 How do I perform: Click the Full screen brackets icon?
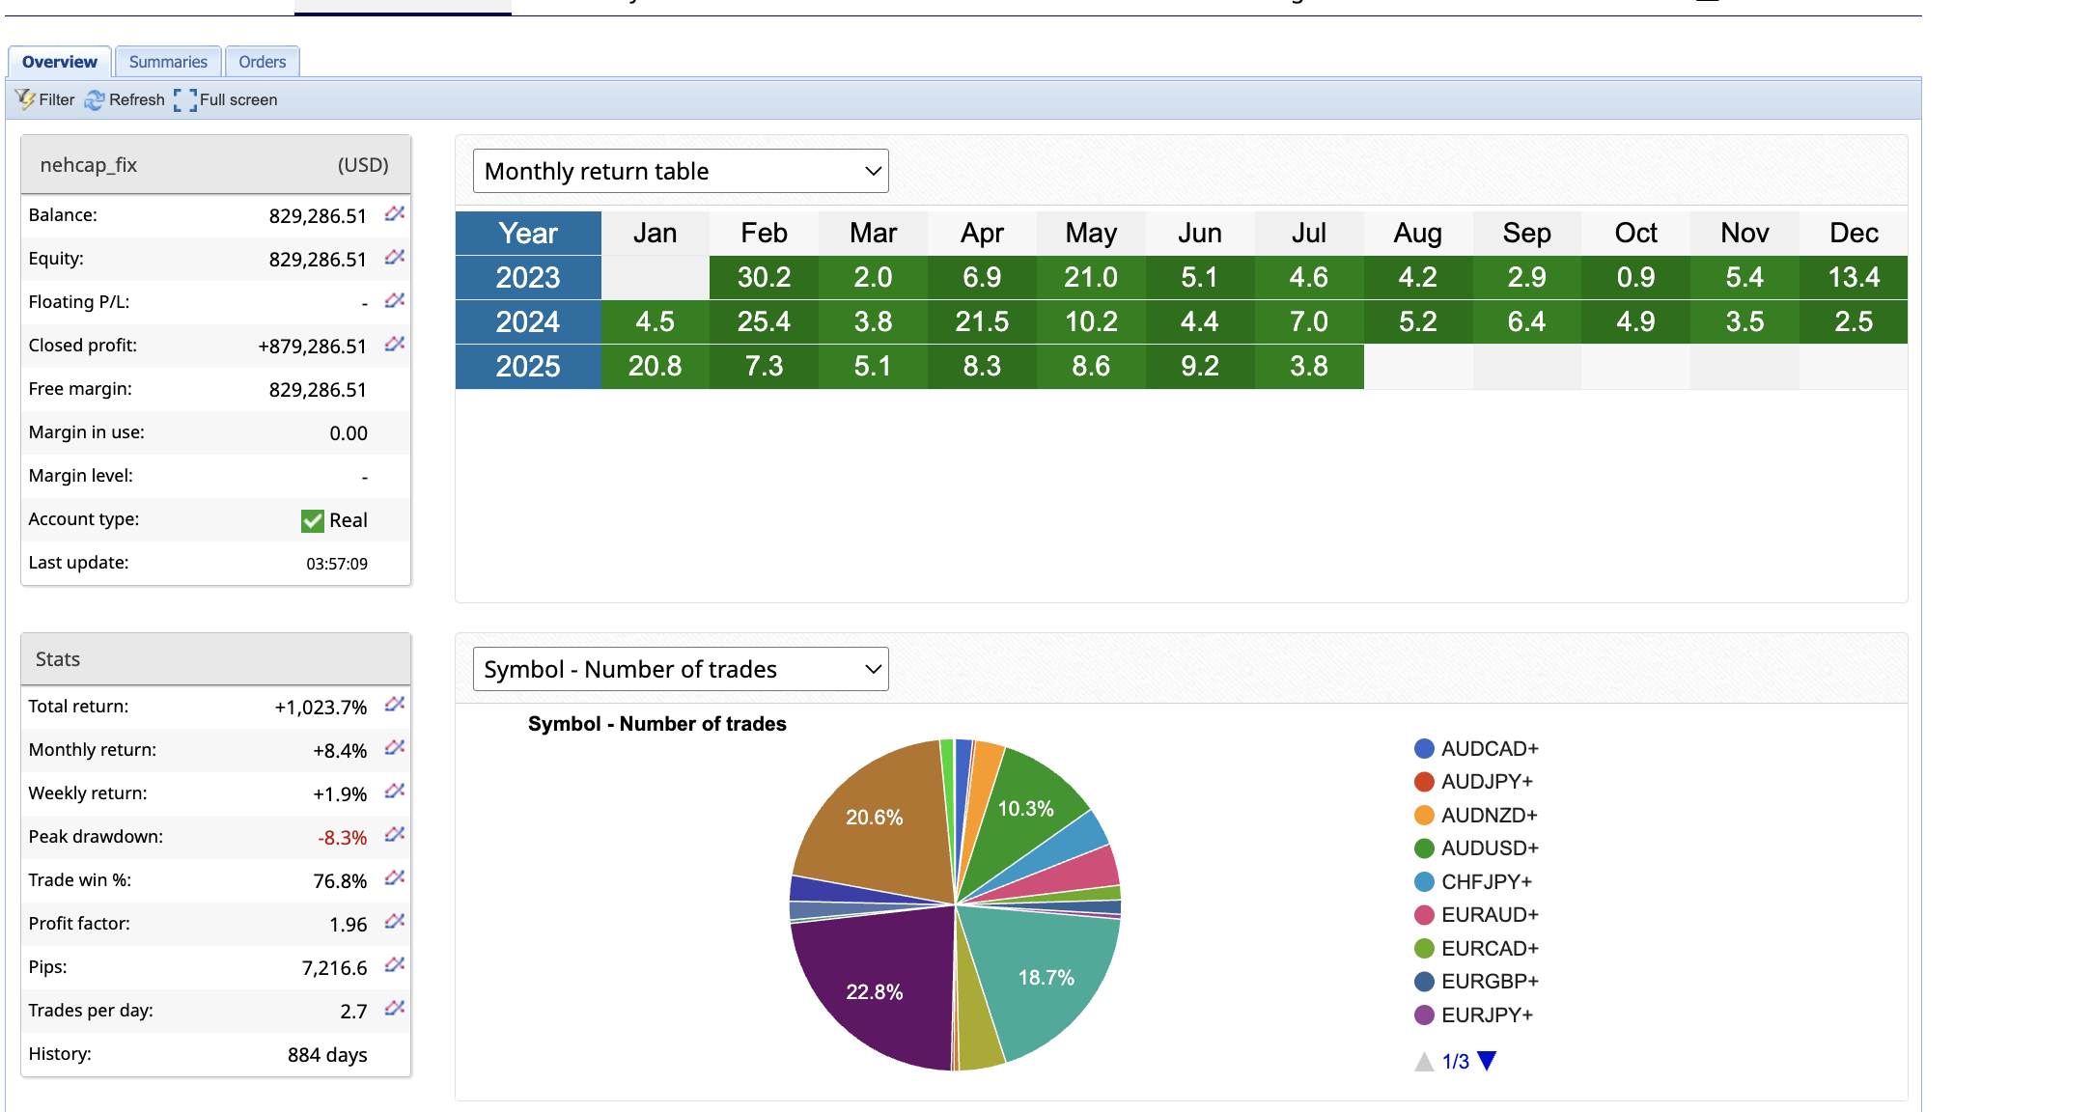click(185, 99)
